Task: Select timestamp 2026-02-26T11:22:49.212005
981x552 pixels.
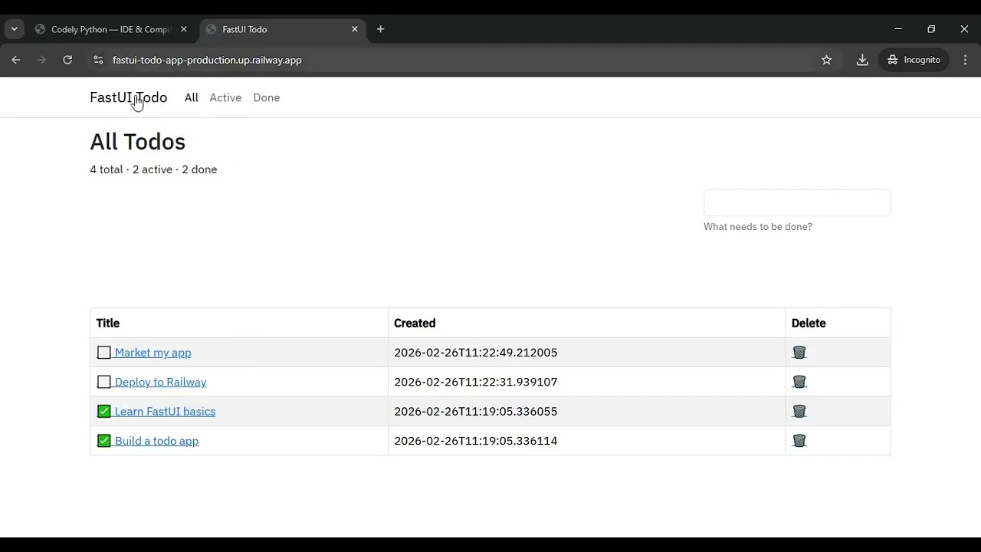Action: (476, 353)
